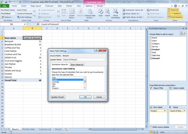
Task: Click the Clear PivotTable icon
Action: click(x=101, y=12)
